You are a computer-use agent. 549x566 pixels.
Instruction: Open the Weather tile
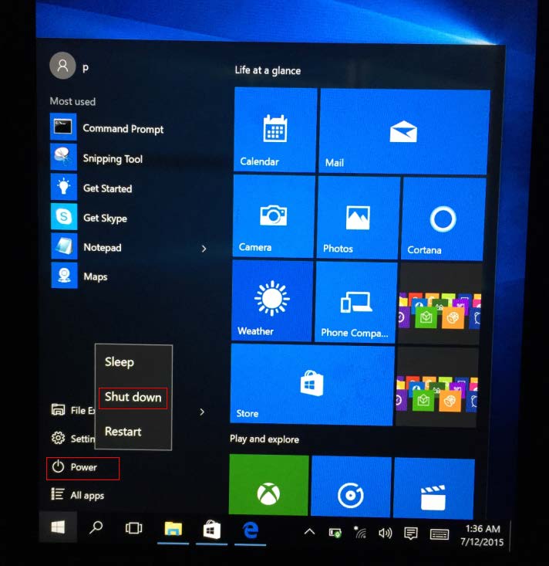272,300
